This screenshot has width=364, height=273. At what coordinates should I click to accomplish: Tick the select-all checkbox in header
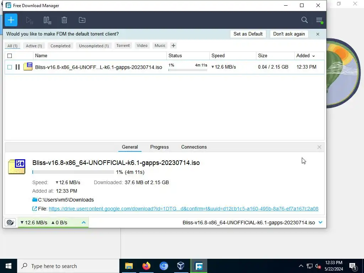coord(10,56)
